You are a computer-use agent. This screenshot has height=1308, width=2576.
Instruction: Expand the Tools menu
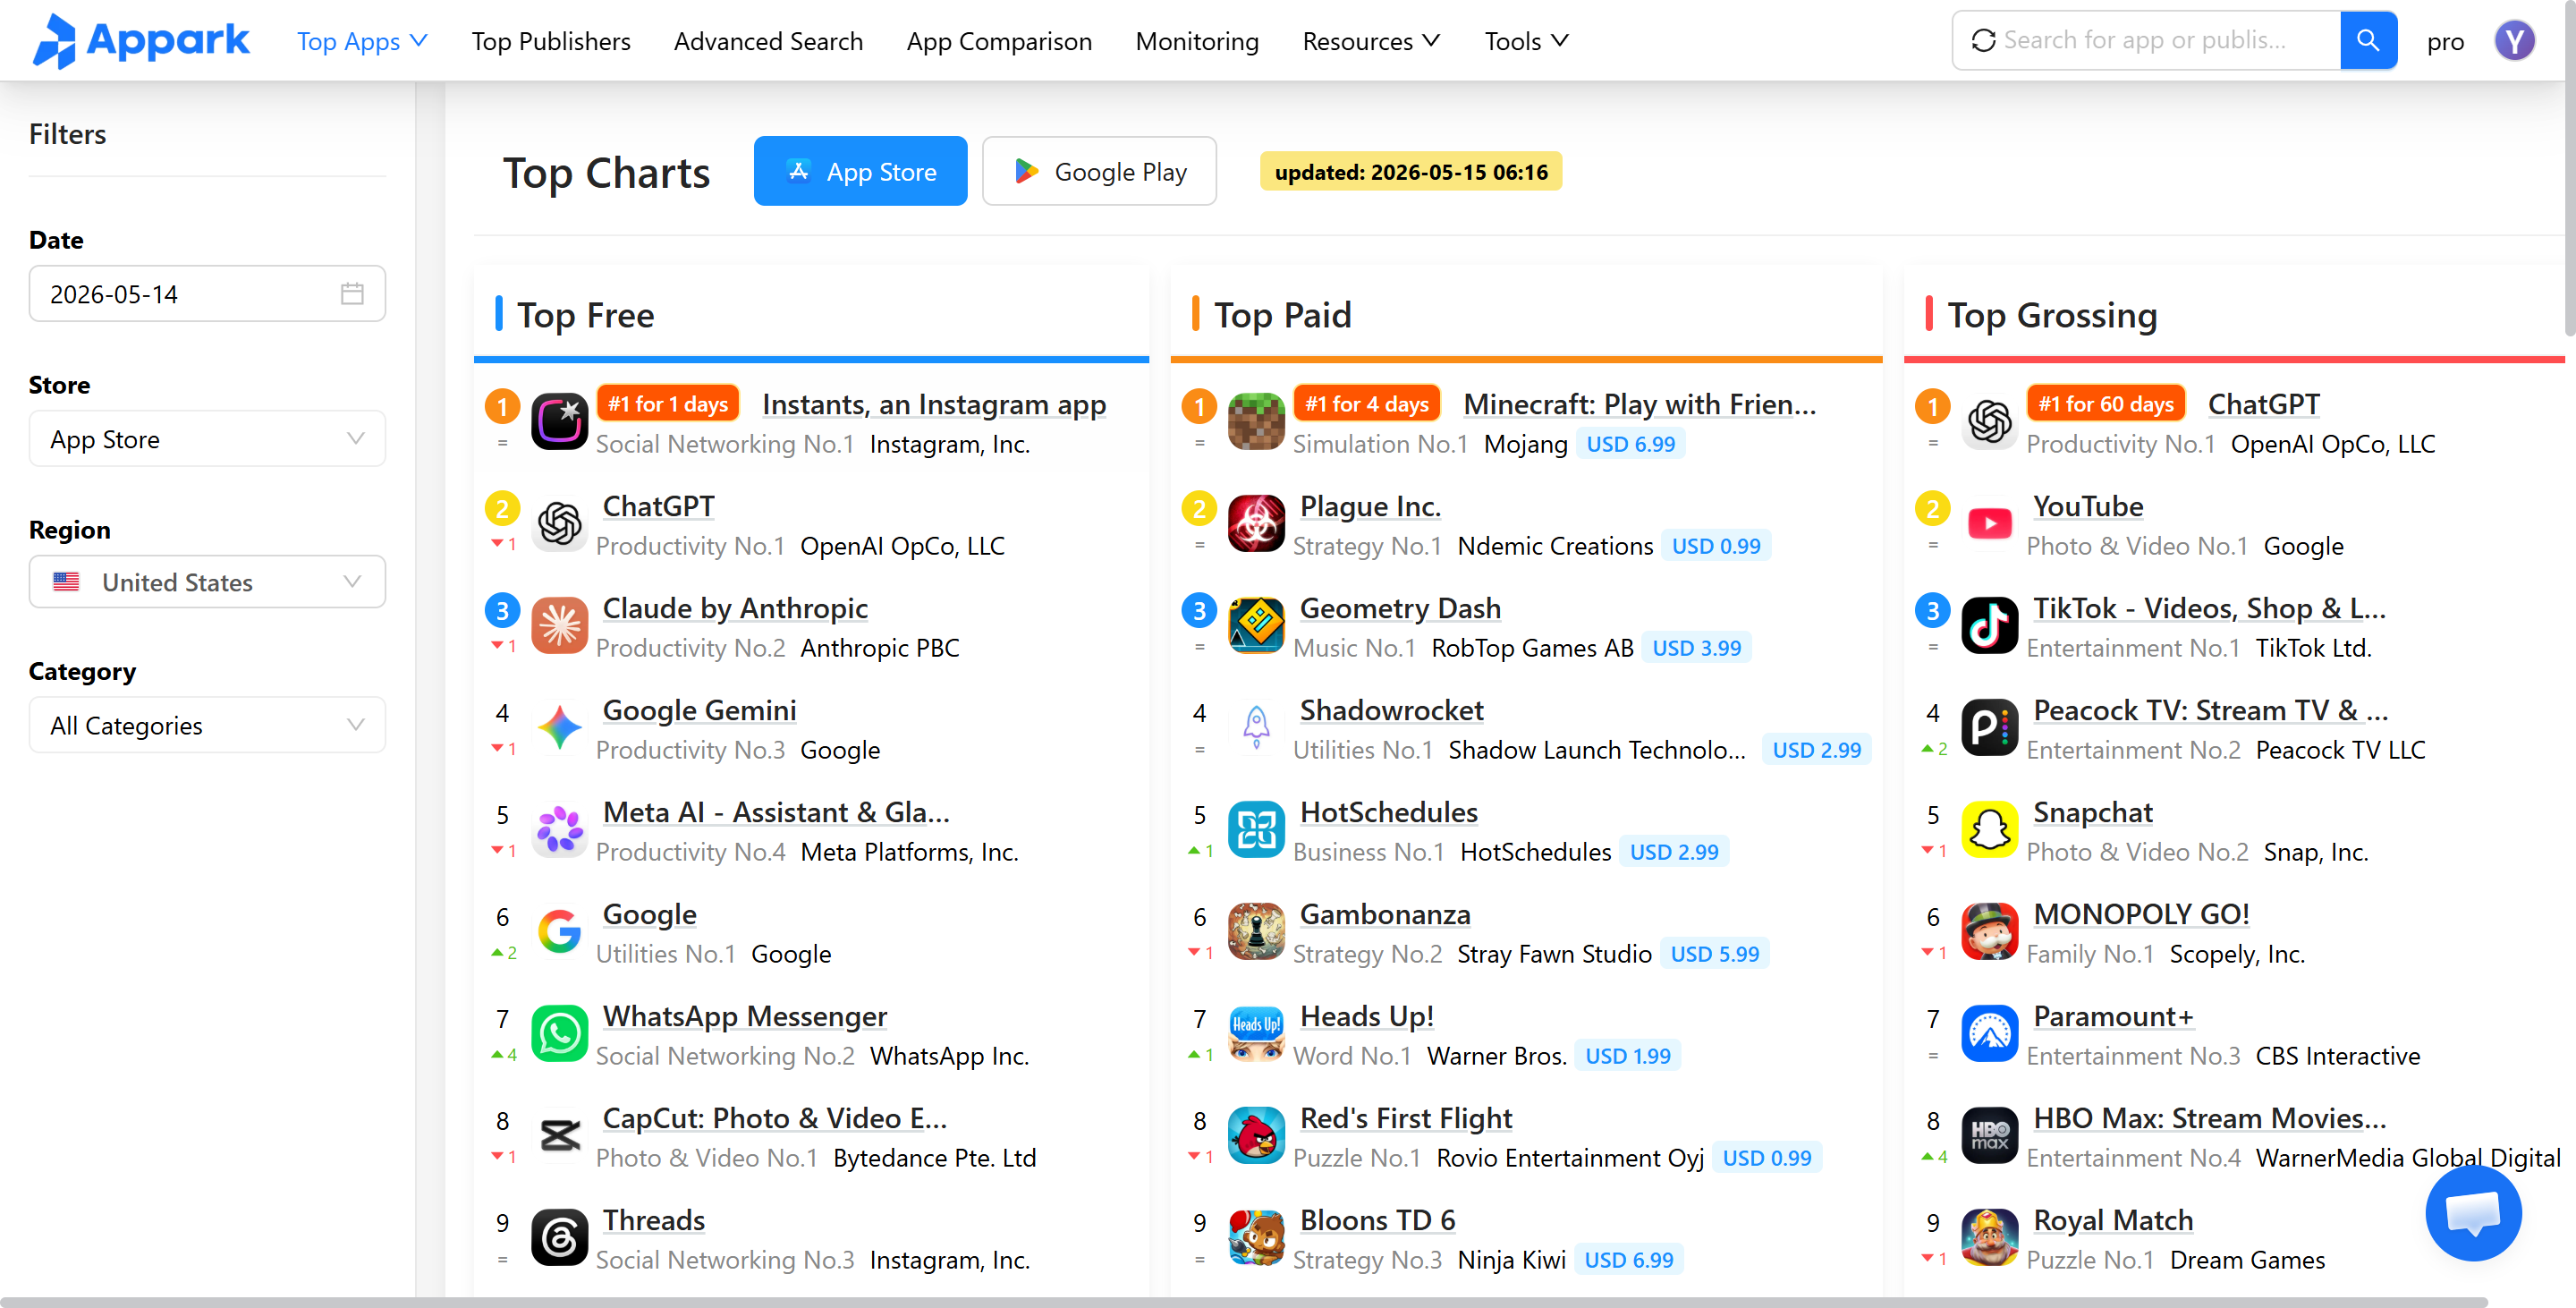pyautogui.click(x=1526, y=41)
